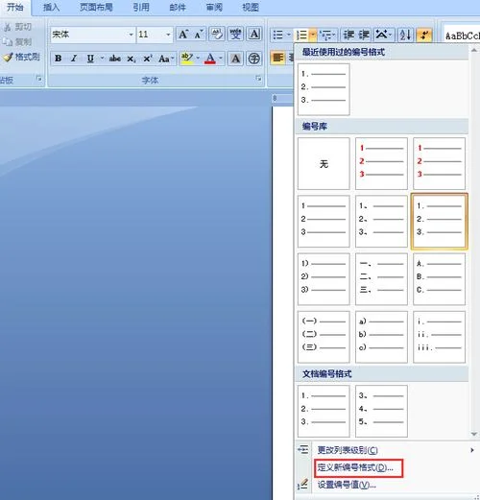Viewport: 480px width, 500px height.
Task: Toggle Bold formatting button
Action: pos(59,59)
